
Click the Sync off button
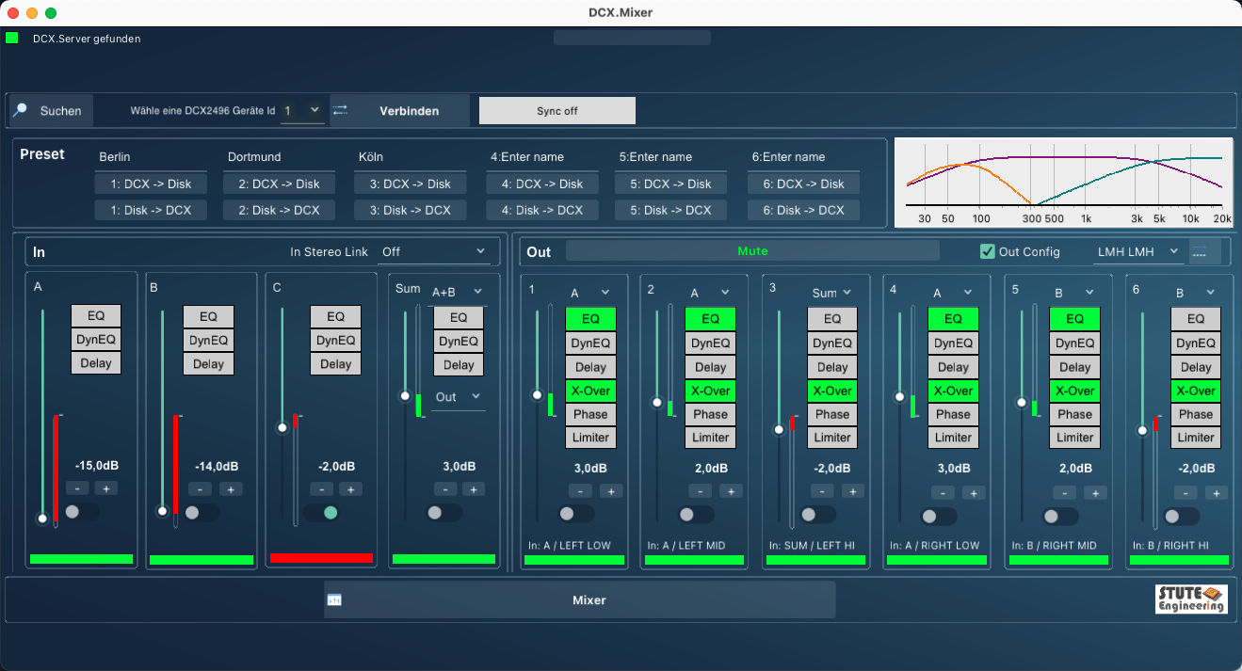(557, 110)
